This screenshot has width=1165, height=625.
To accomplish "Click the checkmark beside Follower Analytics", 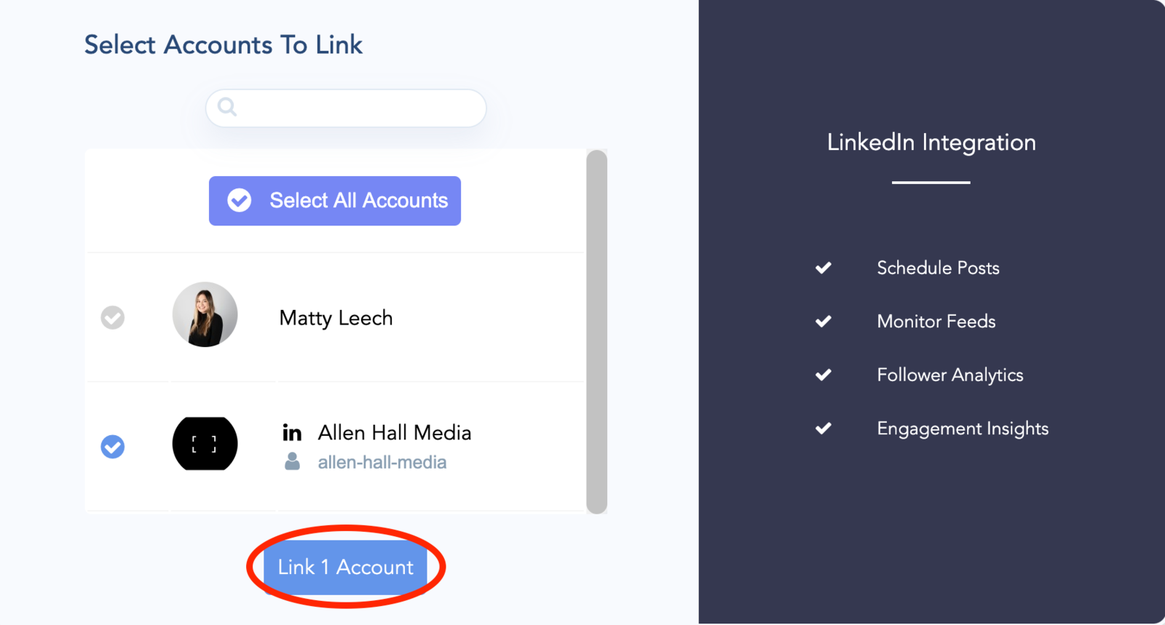I will point(824,375).
